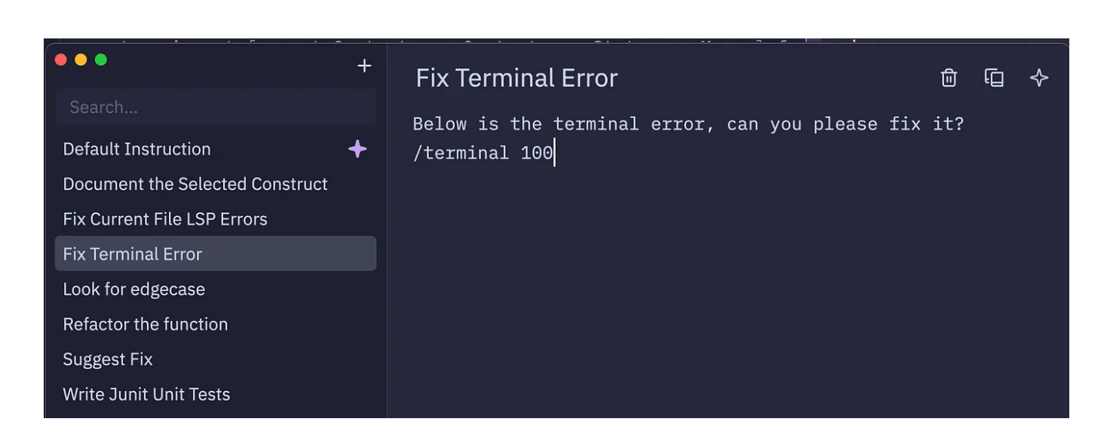Focus the Search prompts field
The height and width of the screenshot is (437, 1107).
(x=216, y=107)
